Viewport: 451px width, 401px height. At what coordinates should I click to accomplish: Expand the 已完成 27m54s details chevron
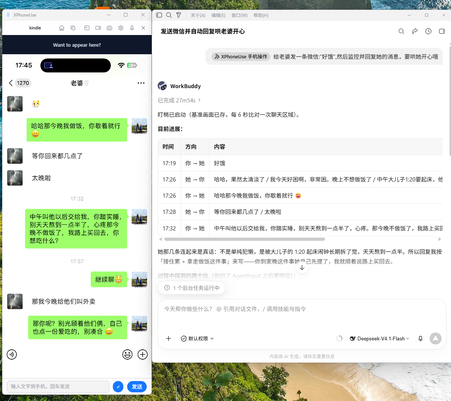199,100
